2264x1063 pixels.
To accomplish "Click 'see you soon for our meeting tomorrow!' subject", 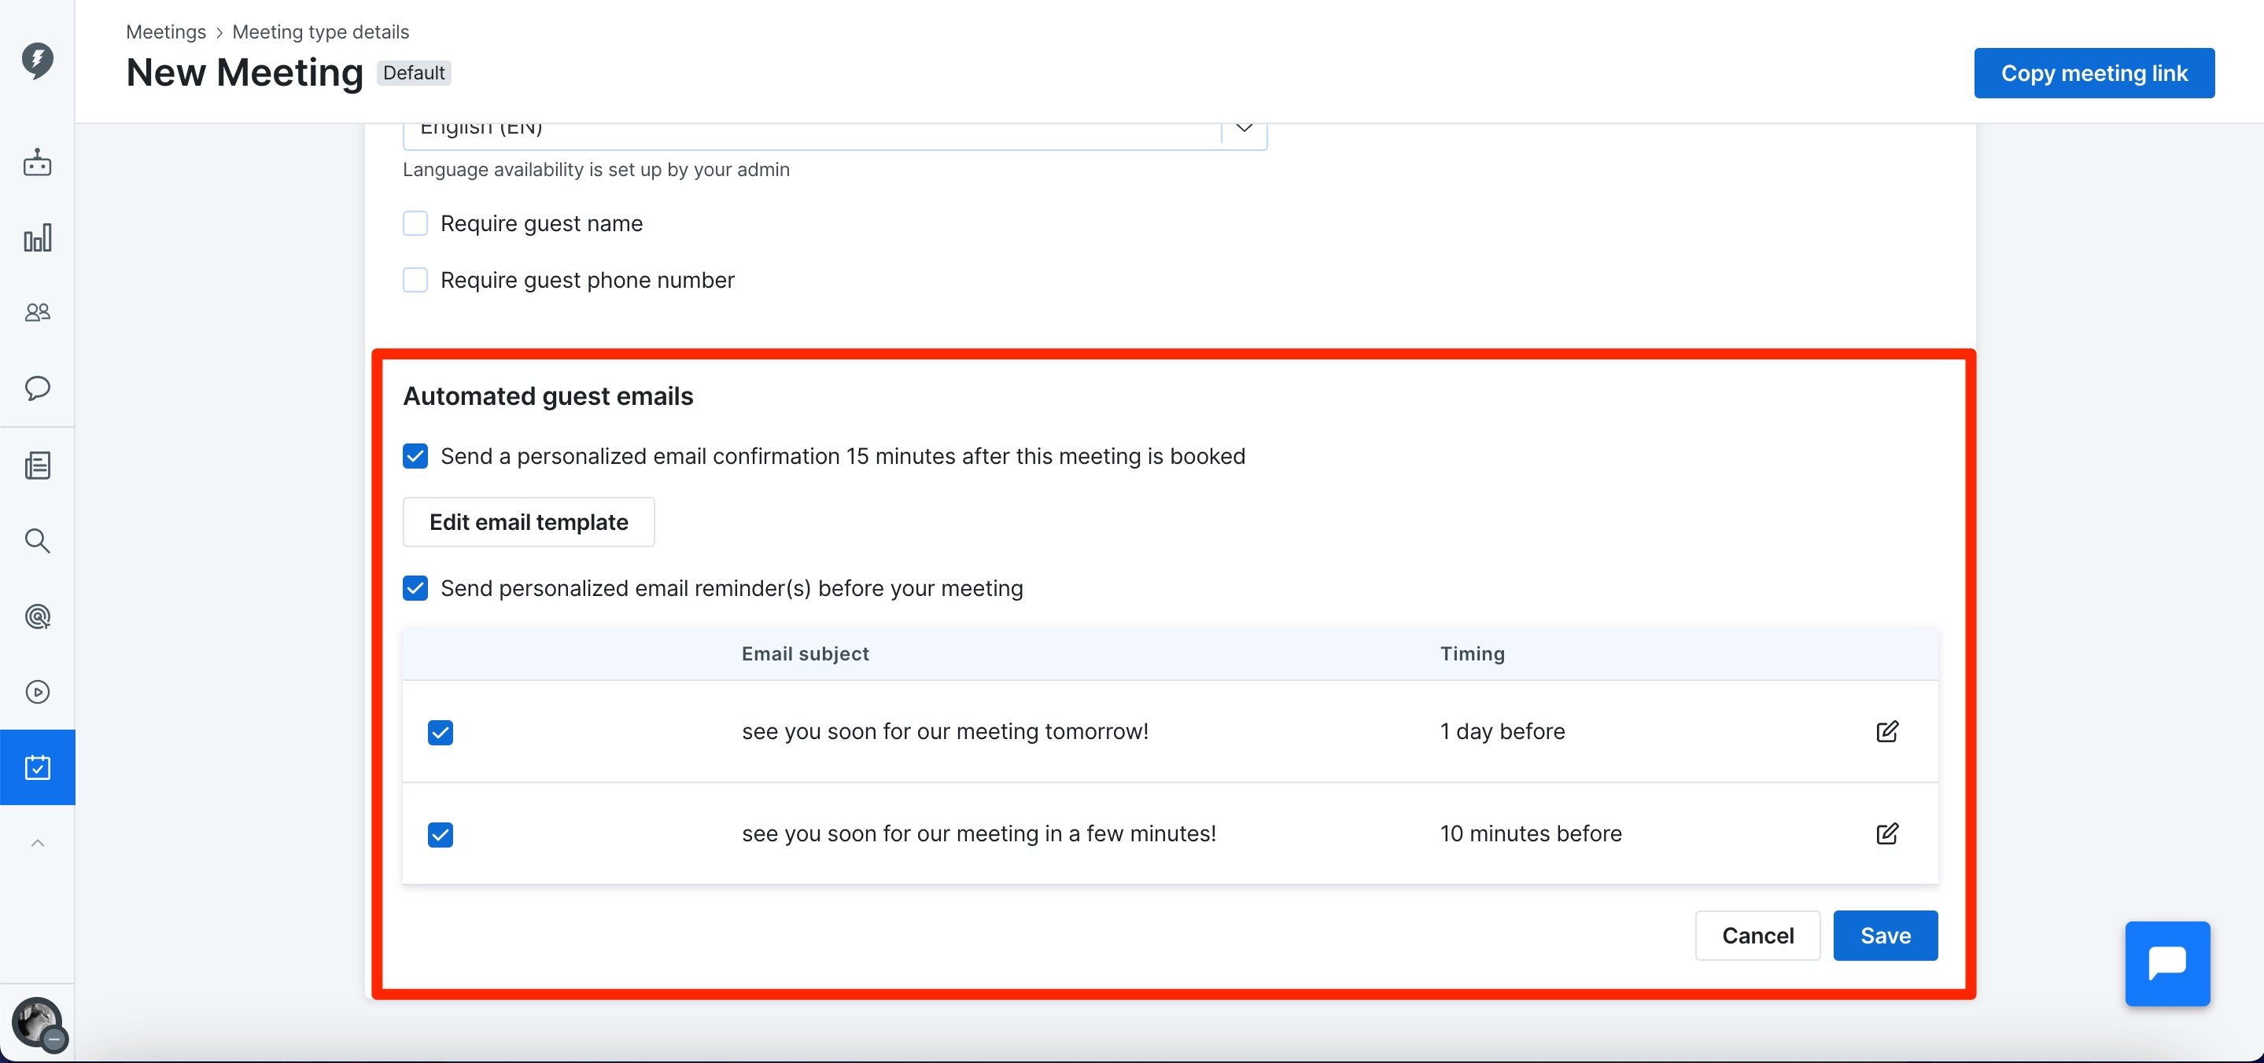I will [x=944, y=731].
